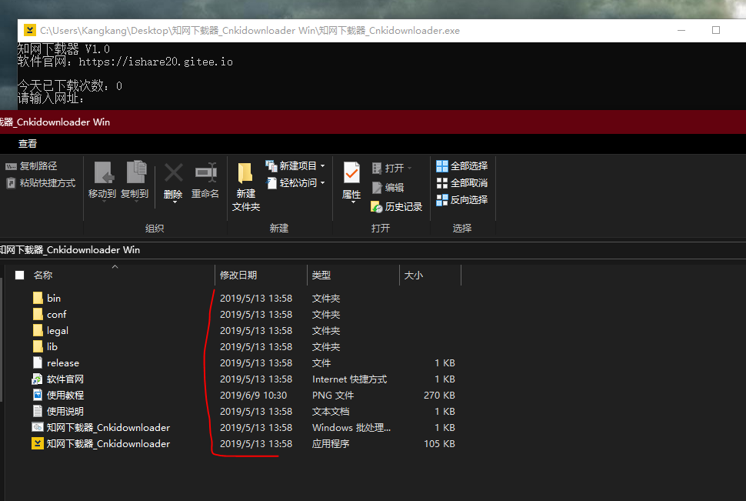746x501 pixels.
Task: Click the release file name
Action: [x=63, y=363]
